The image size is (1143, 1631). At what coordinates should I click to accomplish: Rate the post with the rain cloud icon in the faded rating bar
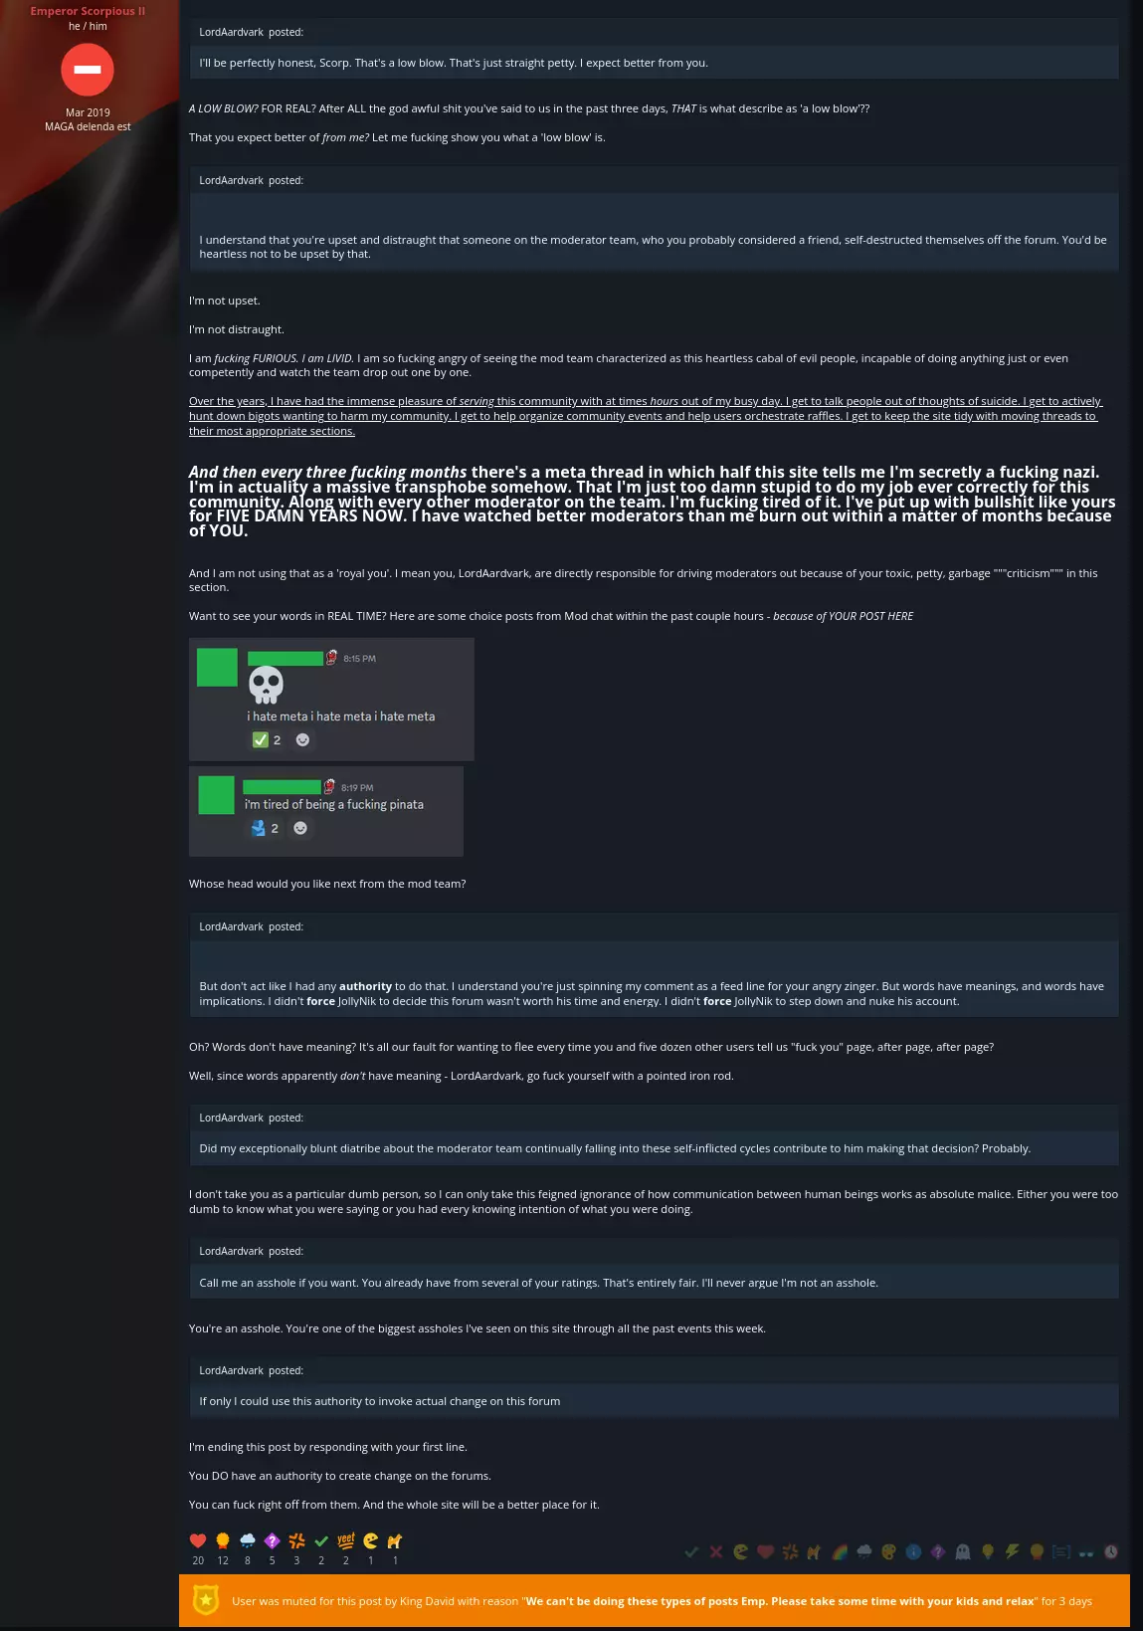click(864, 1551)
